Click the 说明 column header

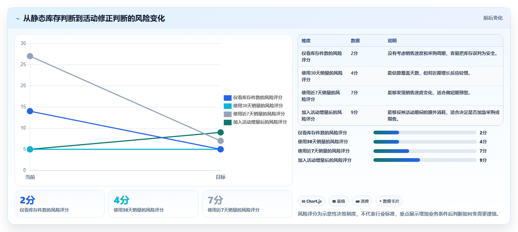coord(392,41)
